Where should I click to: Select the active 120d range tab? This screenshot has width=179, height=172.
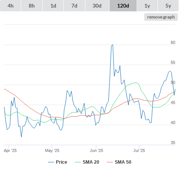coord(123,6)
